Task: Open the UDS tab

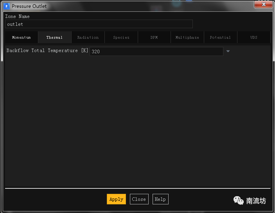Action: pos(253,38)
